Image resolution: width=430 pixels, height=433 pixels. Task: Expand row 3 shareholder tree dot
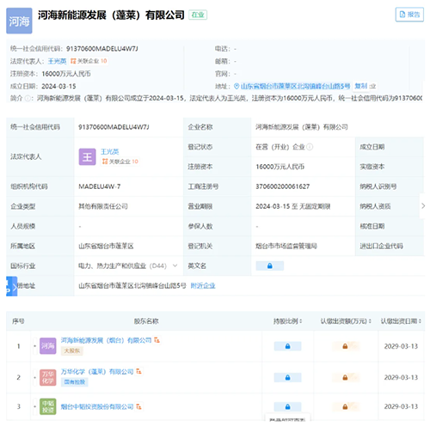click(x=34, y=406)
